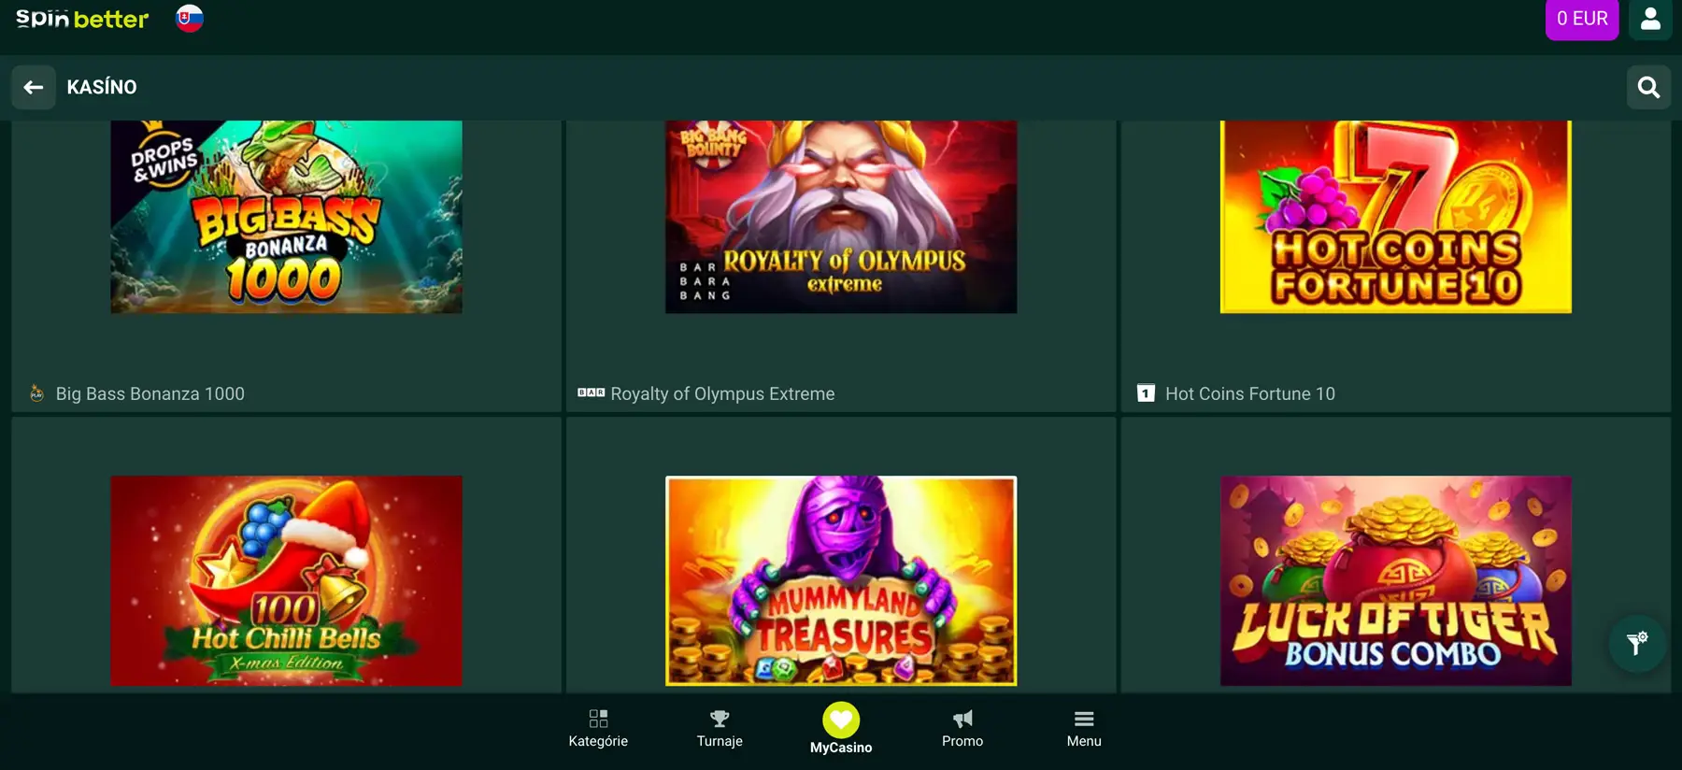The image size is (1682, 770).
Task: Open the user profile icon
Action: pos(1650,19)
